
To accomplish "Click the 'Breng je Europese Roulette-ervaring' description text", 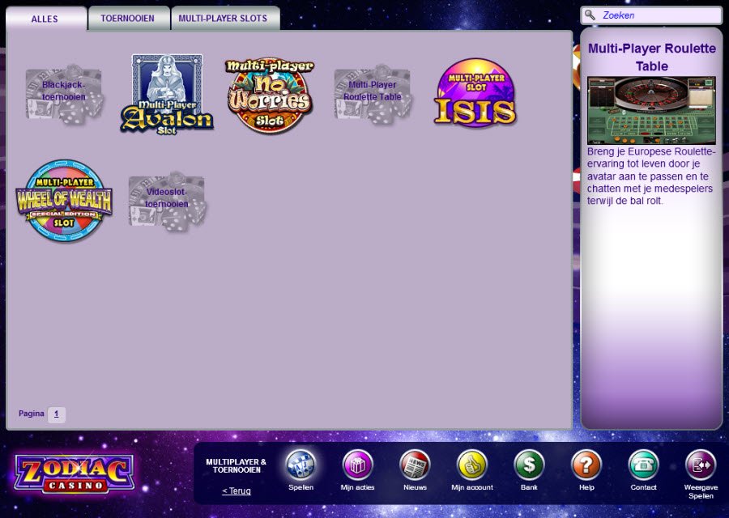I will tap(650, 176).
